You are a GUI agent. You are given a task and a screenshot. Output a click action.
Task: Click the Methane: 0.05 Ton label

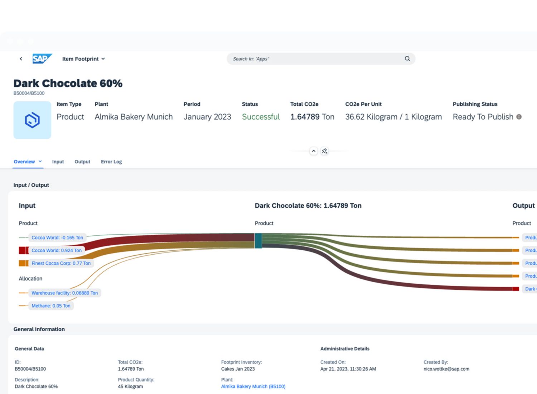51,306
